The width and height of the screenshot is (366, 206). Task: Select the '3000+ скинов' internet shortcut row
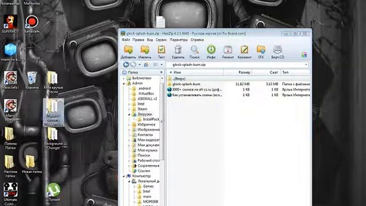[238, 89]
